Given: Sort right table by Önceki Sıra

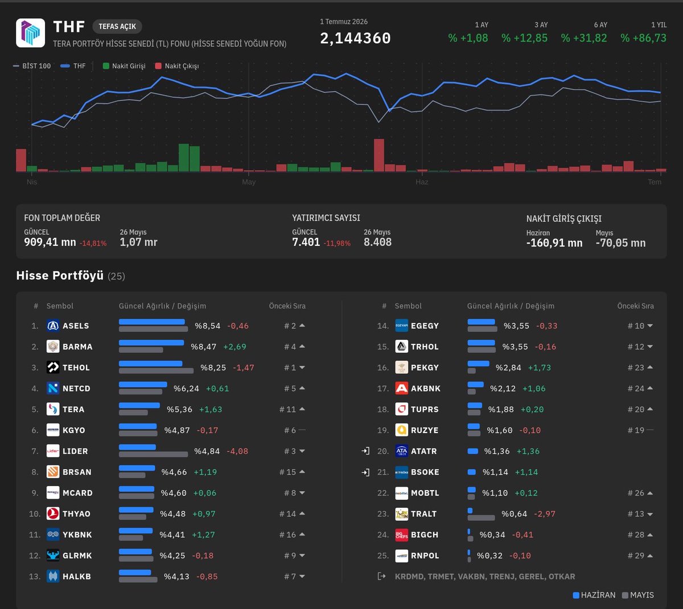Looking at the screenshot, I should (x=636, y=306).
